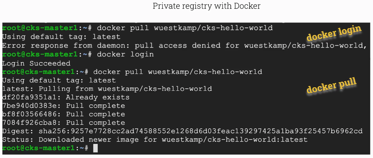373x158 pixels.
Task: Select the "df20fa9351a1: Already exists" layer line
Action: [66, 97]
